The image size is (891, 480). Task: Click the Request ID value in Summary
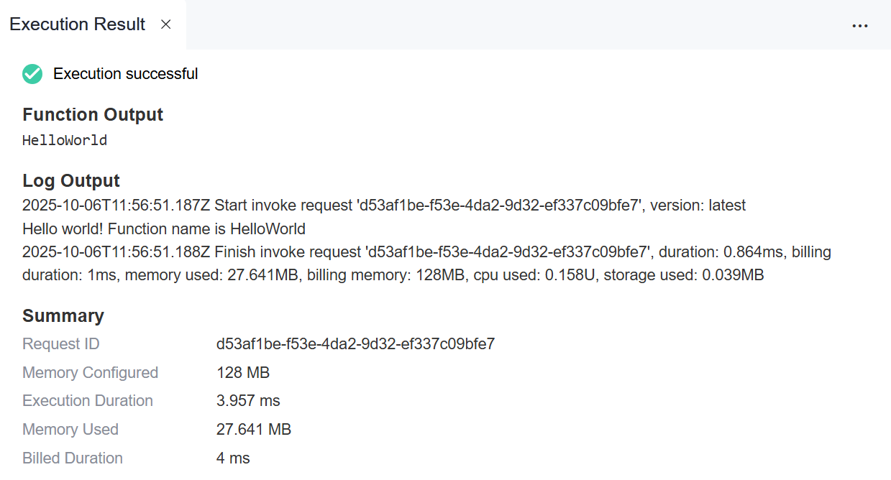click(355, 344)
